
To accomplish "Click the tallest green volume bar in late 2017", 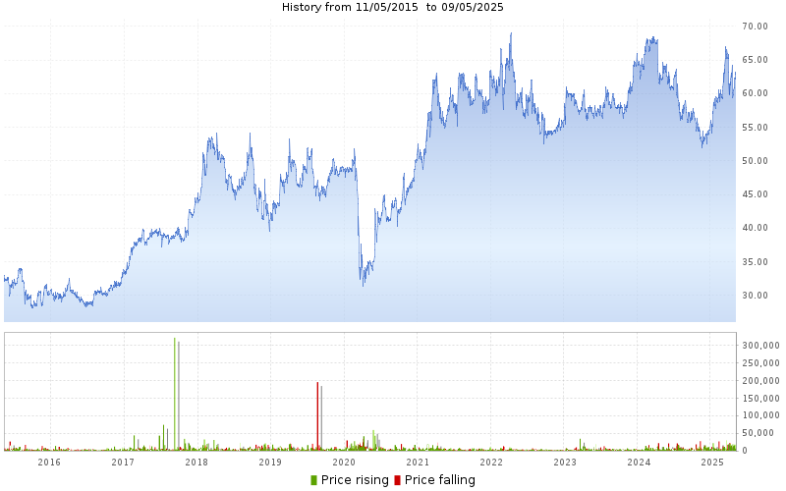I will (x=175, y=394).
